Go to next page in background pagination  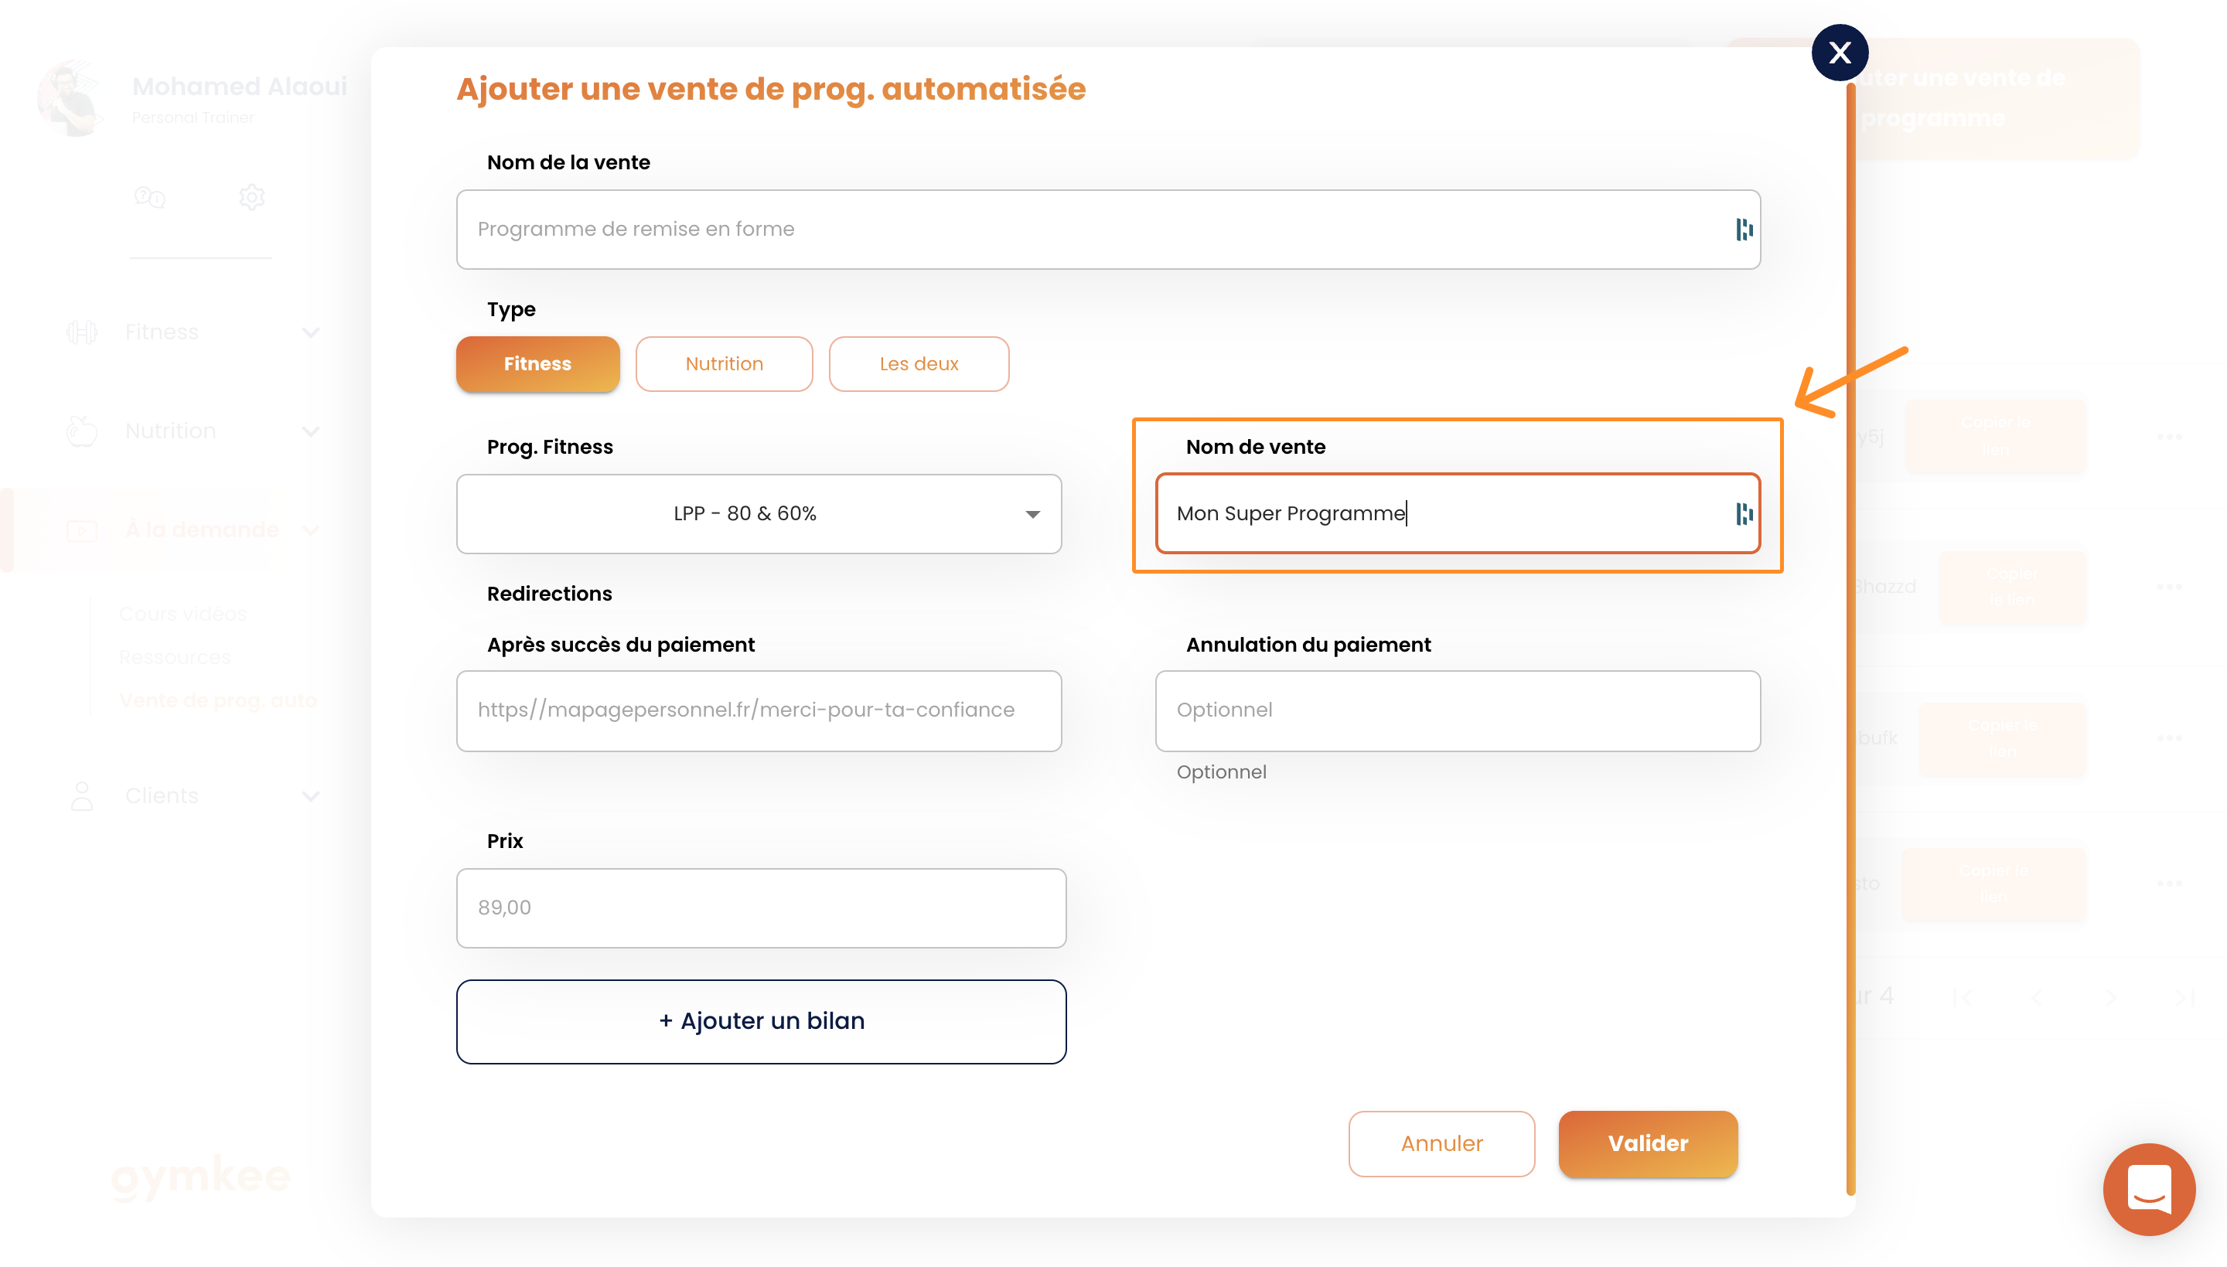[2109, 997]
